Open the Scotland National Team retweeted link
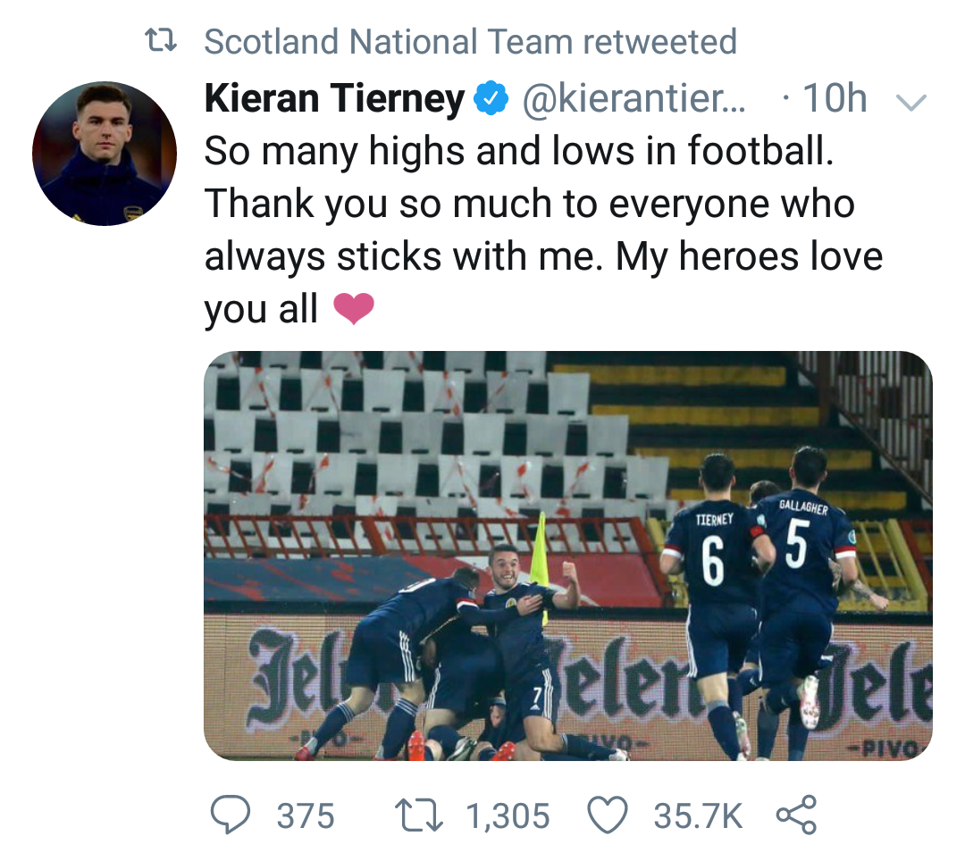The height and width of the screenshot is (861, 965). (x=470, y=41)
